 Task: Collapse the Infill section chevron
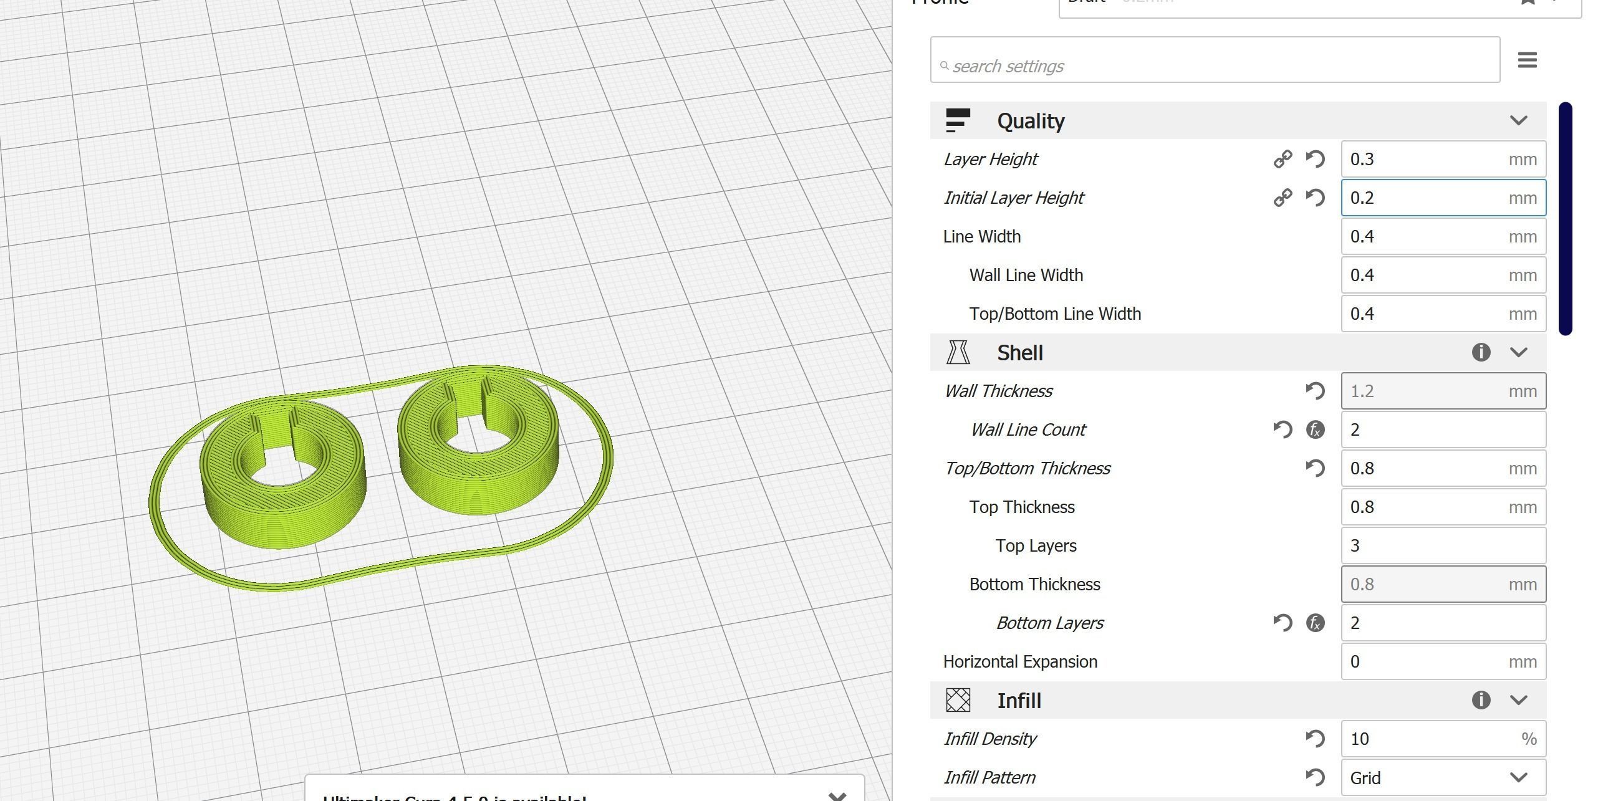[x=1519, y=700]
